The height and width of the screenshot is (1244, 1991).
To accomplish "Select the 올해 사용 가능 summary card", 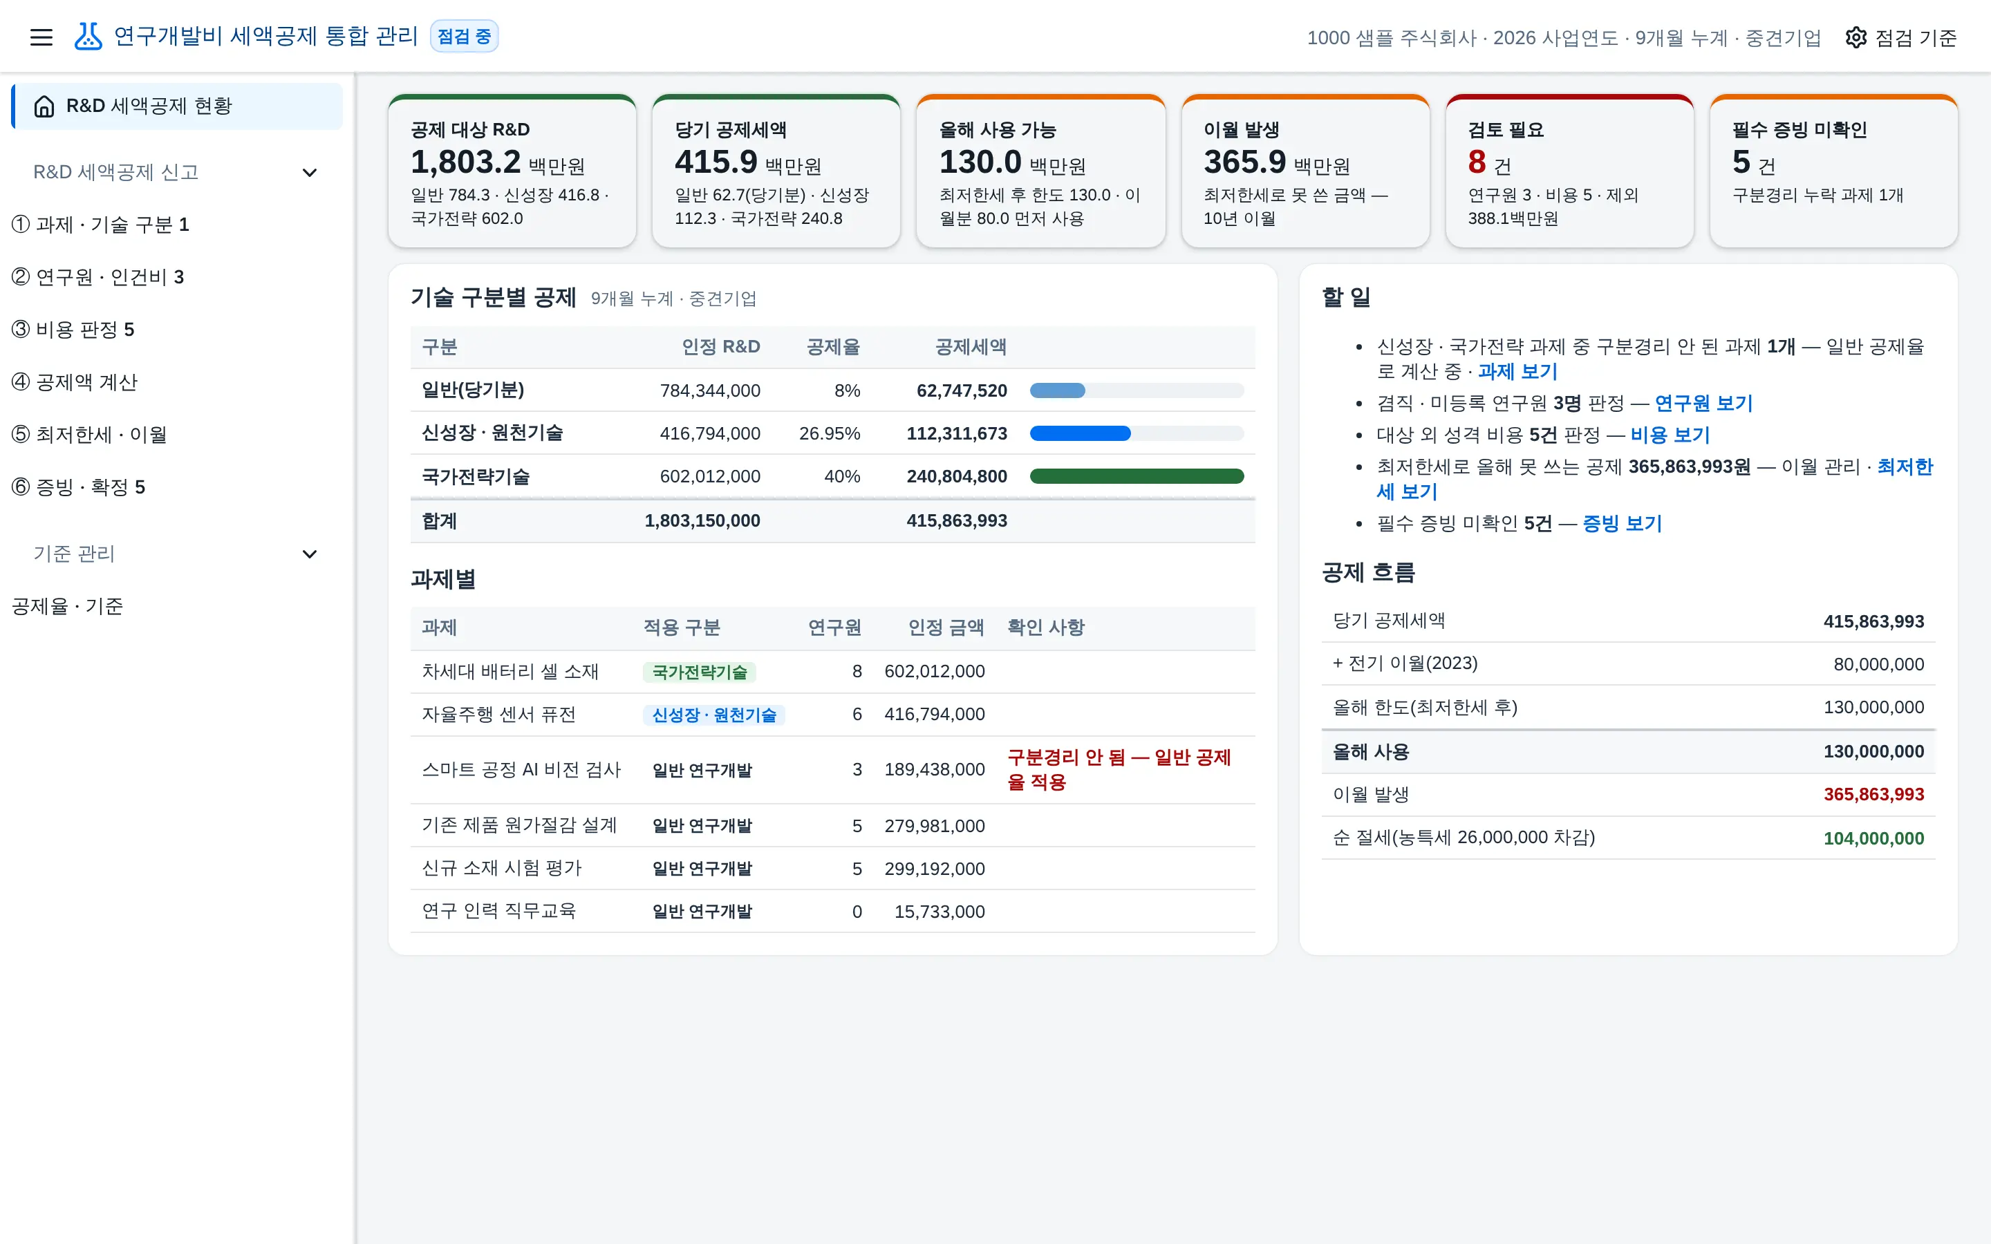I will pyautogui.click(x=1040, y=171).
